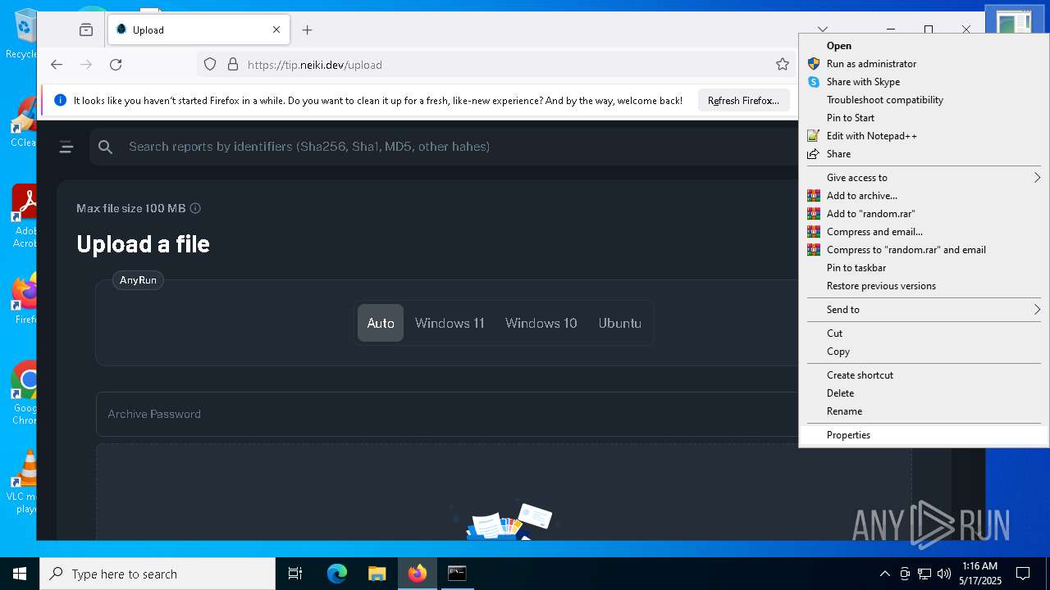Open the Windows Start menu

point(20,574)
